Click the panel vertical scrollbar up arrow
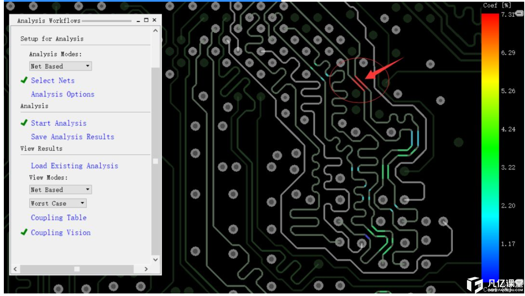Viewport: 525px width, 296px height. coord(155,31)
